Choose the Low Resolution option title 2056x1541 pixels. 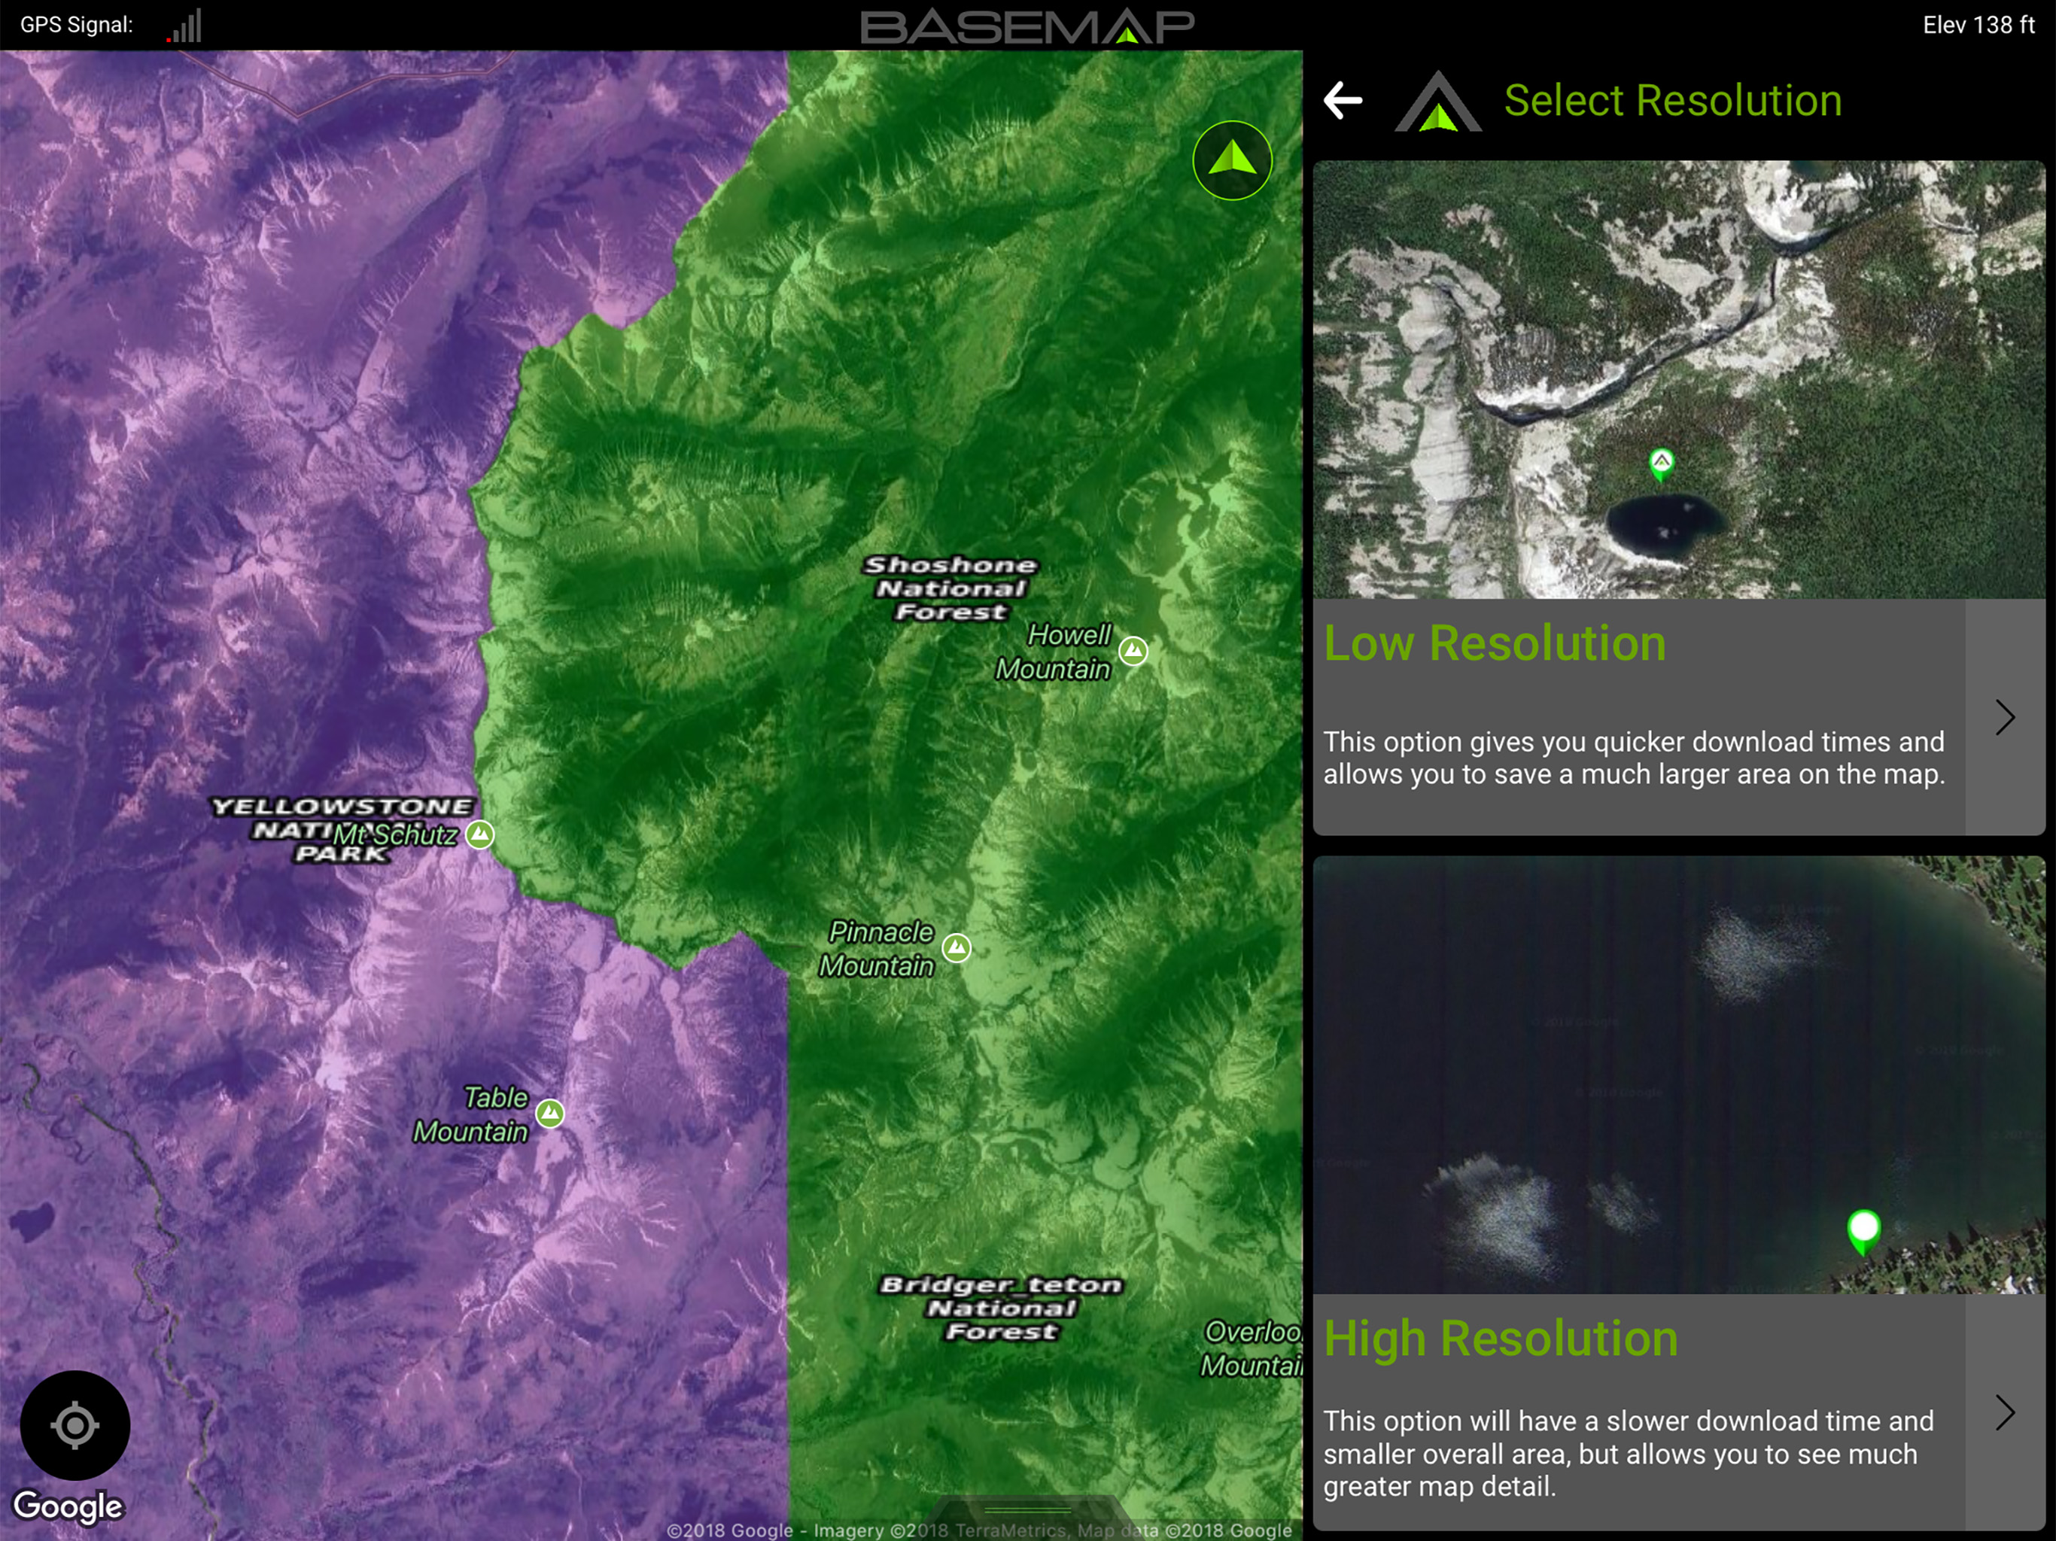pos(1495,643)
